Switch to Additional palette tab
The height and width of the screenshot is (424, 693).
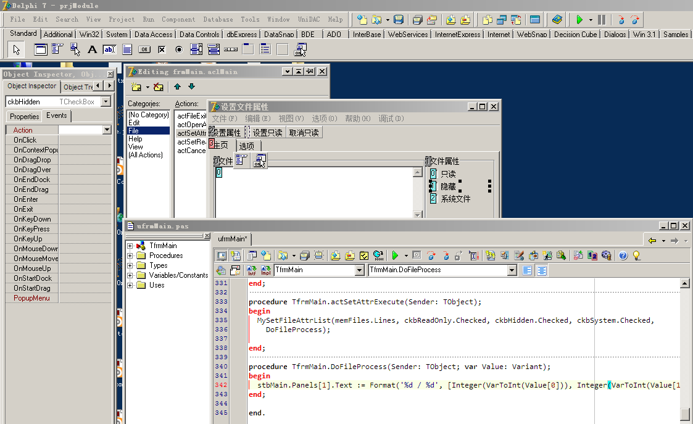click(58, 34)
